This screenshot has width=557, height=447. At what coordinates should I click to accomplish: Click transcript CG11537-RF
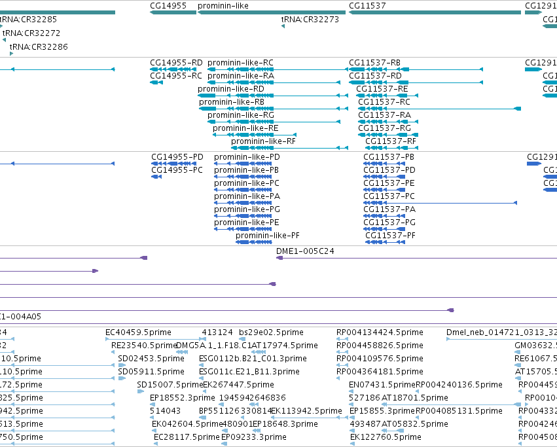(390, 142)
